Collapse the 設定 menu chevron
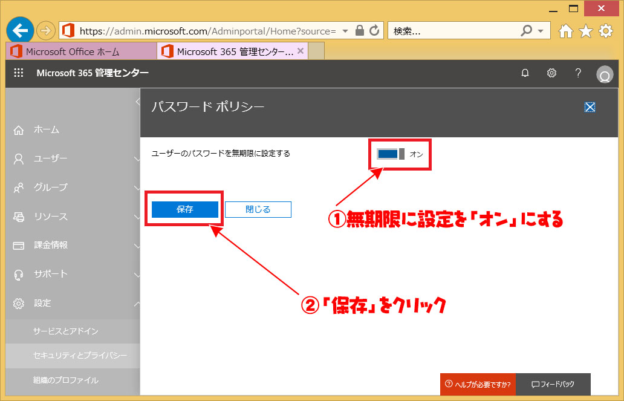The height and width of the screenshot is (401, 624). [137, 304]
